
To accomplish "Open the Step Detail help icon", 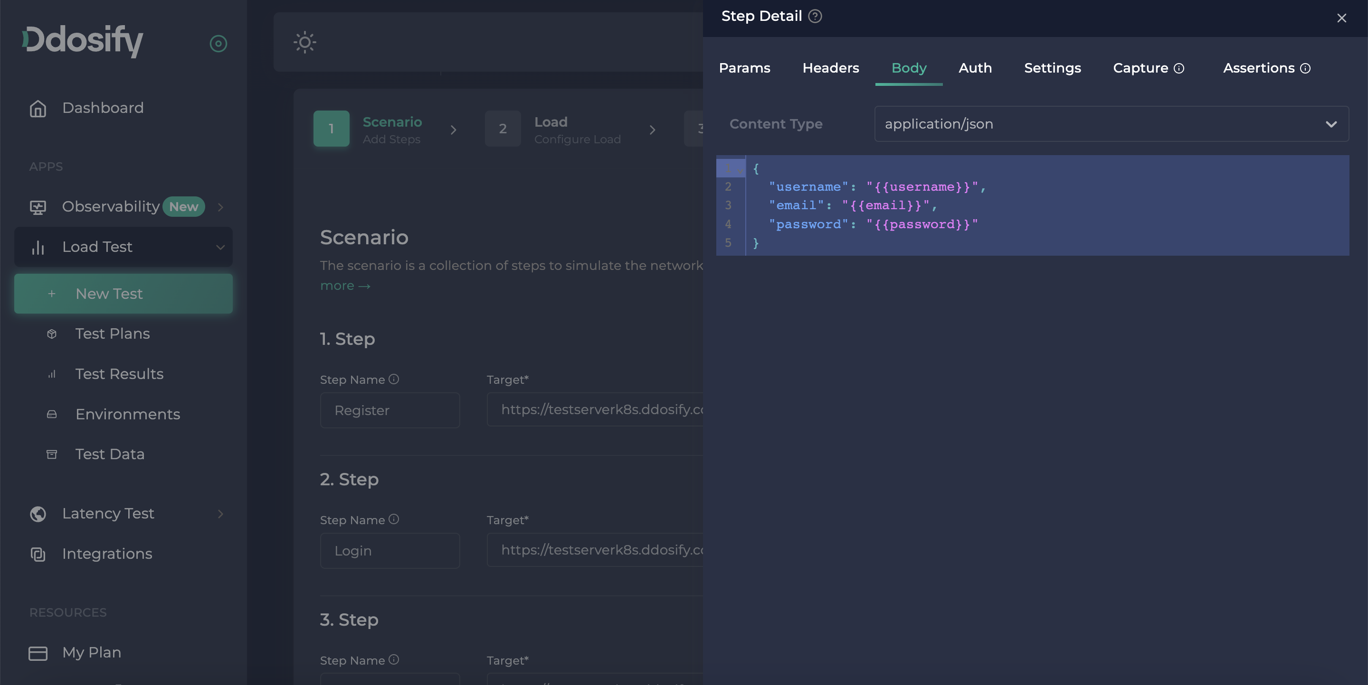I will pyautogui.click(x=814, y=17).
